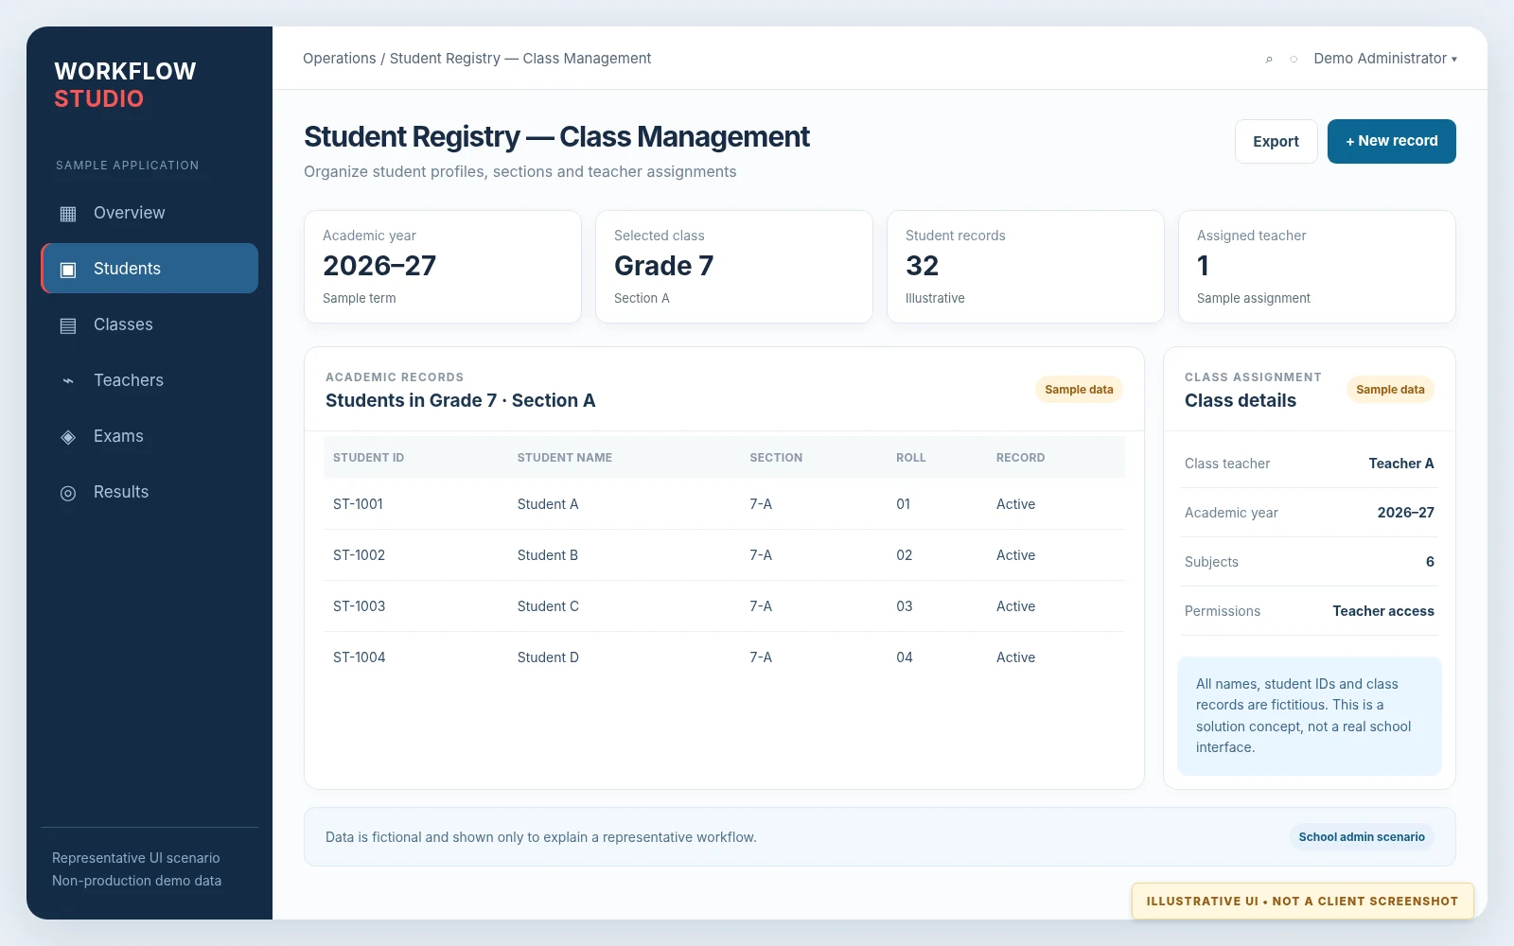1514x946 pixels.
Task: Click the Subjects count 6
Action: [1430, 562]
